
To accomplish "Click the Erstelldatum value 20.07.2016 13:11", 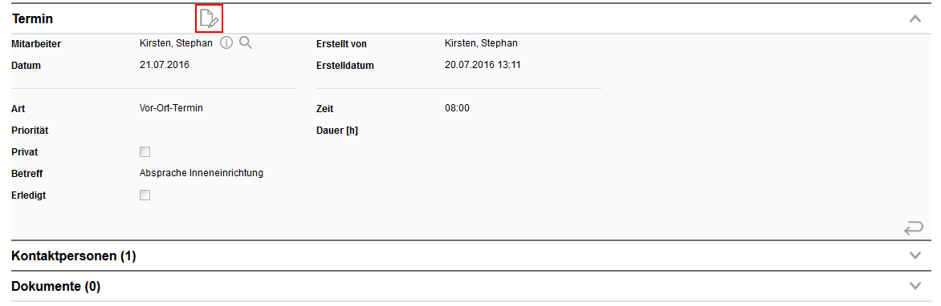I will pos(483,65).
